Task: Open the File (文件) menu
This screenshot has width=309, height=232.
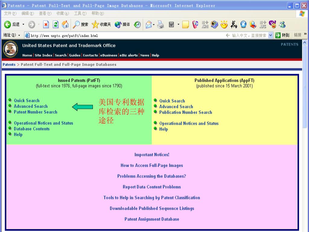Action: (x=10, y=13)
